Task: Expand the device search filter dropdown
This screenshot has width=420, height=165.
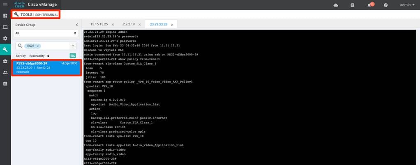Action: coord(73,46)
